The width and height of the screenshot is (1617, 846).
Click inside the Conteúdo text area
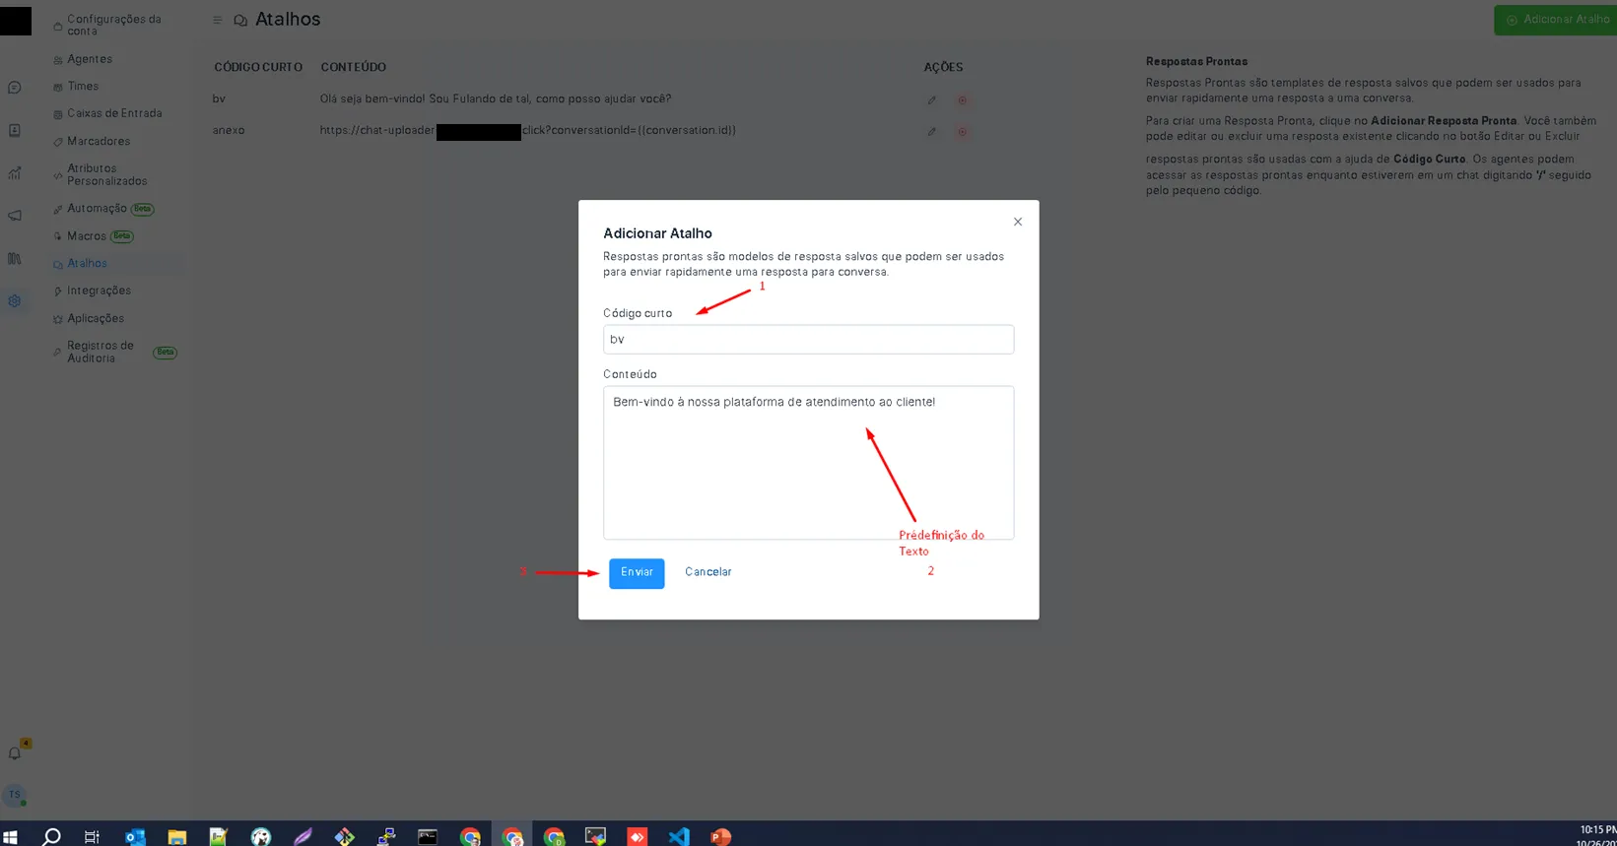tap(808, 463)
